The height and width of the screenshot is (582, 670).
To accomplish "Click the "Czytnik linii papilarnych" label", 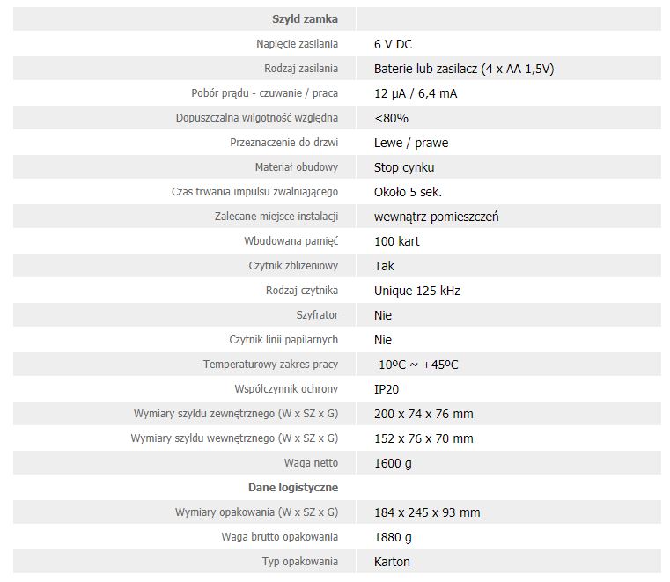I will coord(283,339).
